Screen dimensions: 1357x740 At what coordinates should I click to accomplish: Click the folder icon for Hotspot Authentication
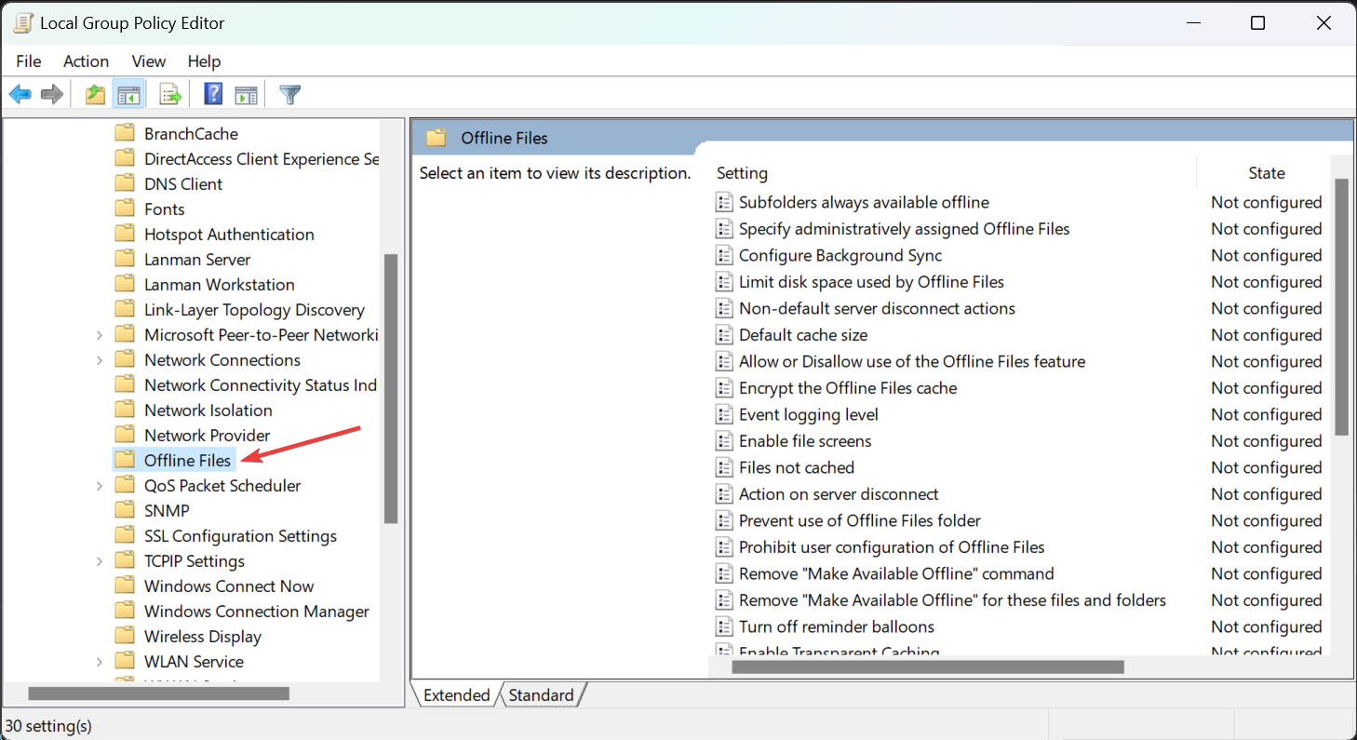click(125, 234)
